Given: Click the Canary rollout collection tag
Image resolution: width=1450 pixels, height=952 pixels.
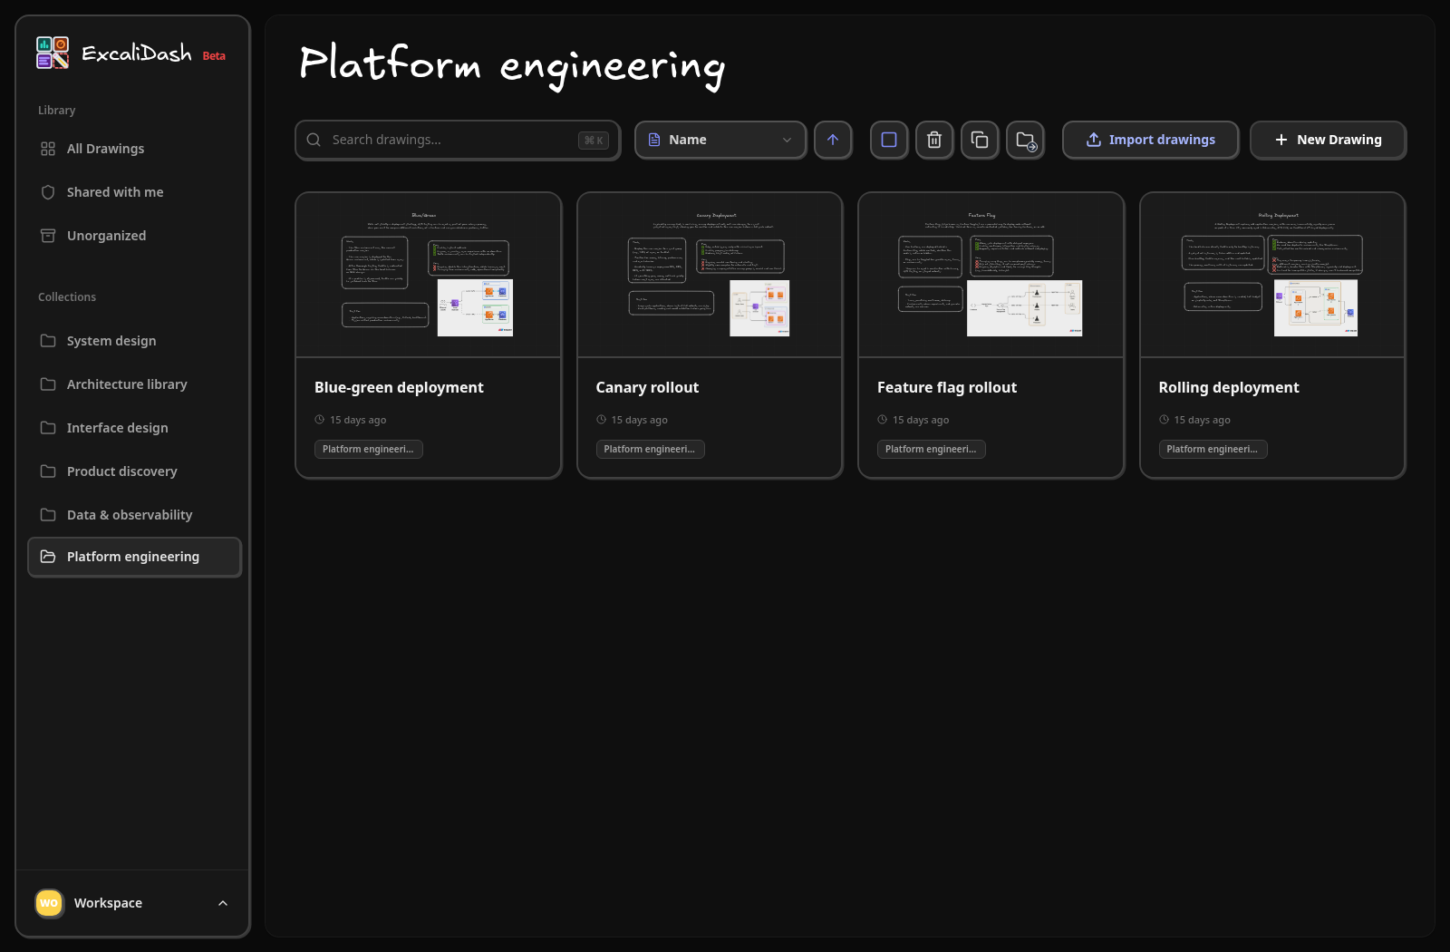Looking at the screenshot, I should pos(650,449).
